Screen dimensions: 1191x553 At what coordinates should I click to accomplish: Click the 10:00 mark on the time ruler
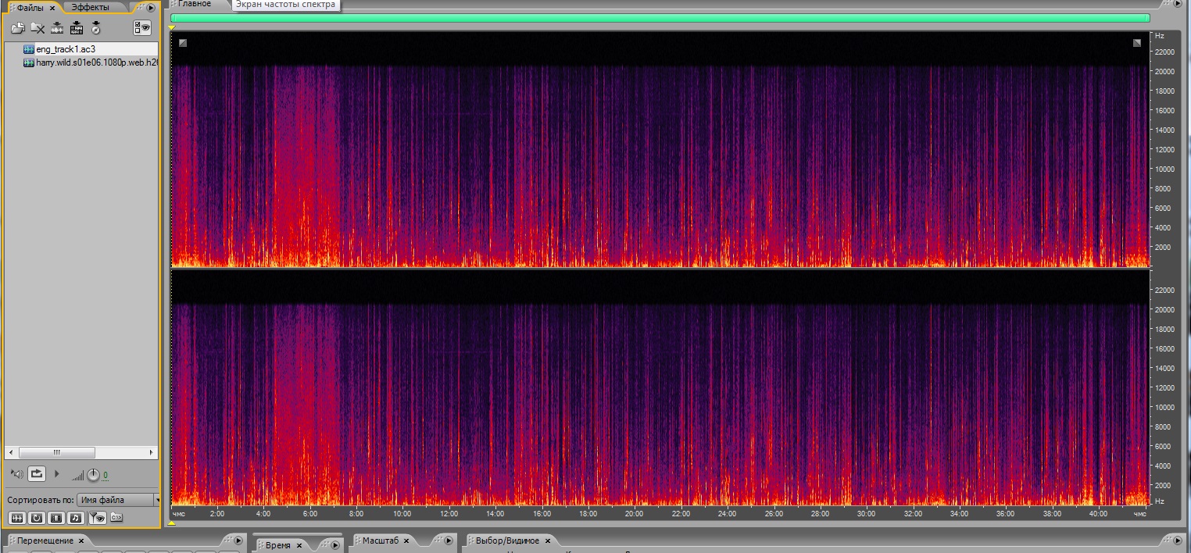point(402,514)
